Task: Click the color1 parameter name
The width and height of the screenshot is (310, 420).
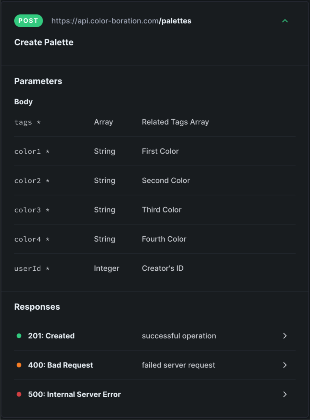Action: click(x=28, y=151)
